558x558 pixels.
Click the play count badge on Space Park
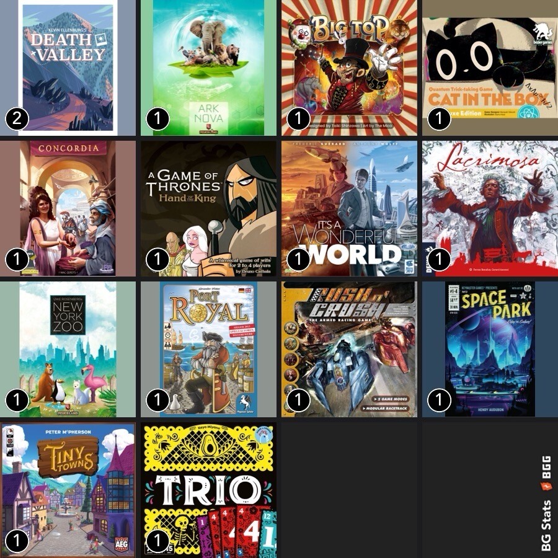[439, 401]
